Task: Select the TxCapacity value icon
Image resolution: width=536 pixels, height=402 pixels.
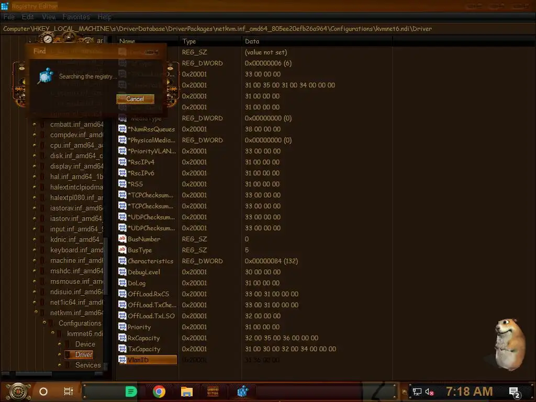Action: click(122, 349)
